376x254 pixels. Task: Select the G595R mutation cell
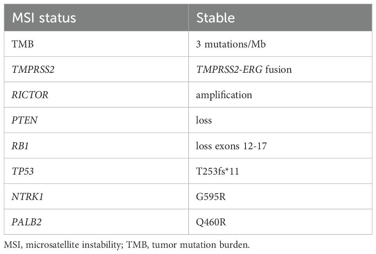click(211, 197)
